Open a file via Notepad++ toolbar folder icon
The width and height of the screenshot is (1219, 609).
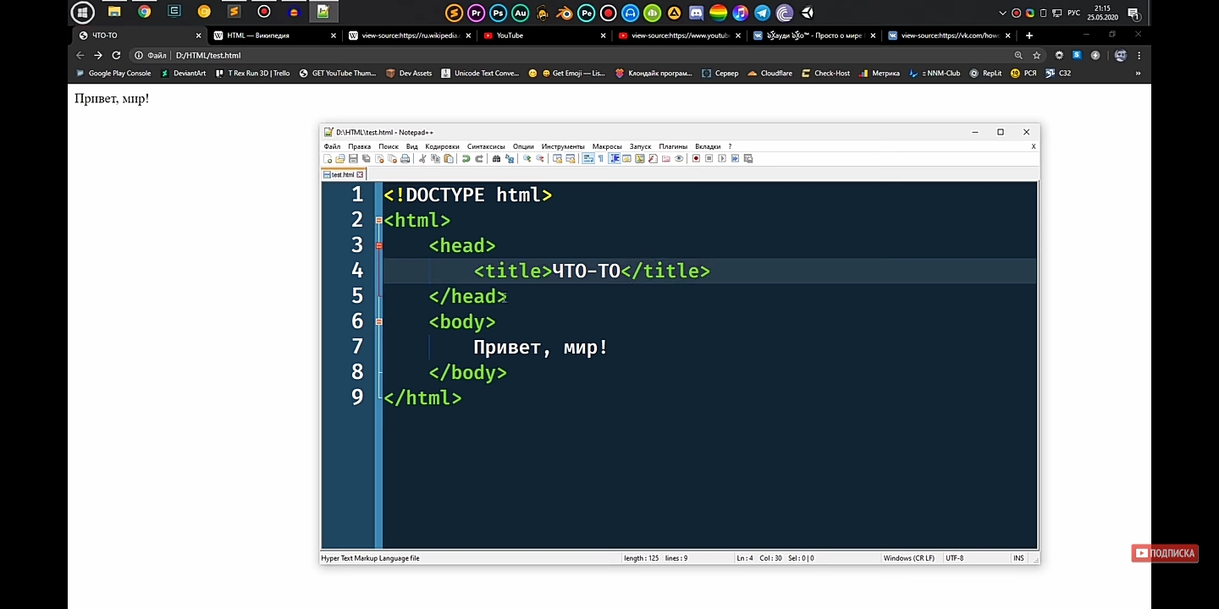[340, 158]
